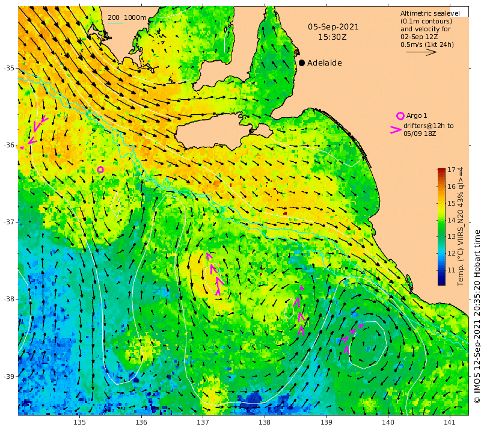Click the '1000m' depth contour label
Screen dimensions: 481x433
135,18
